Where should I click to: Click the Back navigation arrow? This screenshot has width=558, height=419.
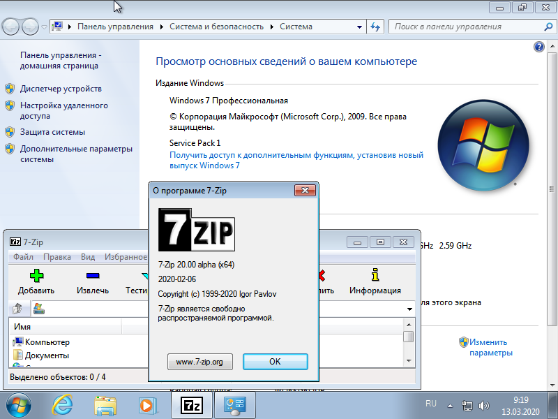click(10, 27)
